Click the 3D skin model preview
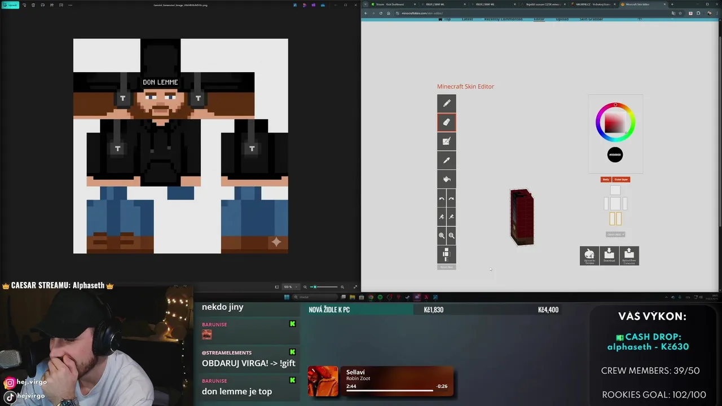This screenshot has width=722, height=406. coord(522,217)
